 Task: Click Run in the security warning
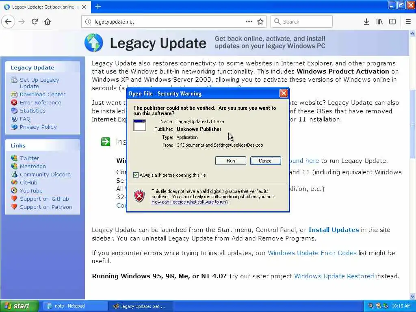[231, 161]
